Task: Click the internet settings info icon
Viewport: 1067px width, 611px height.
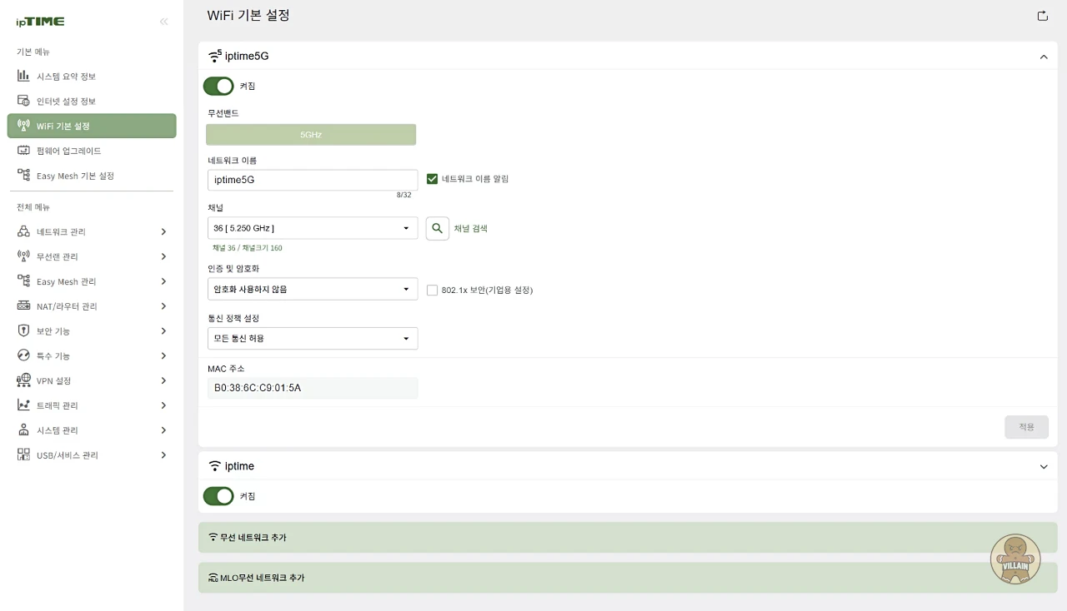Action: click(x=23, y=101)
